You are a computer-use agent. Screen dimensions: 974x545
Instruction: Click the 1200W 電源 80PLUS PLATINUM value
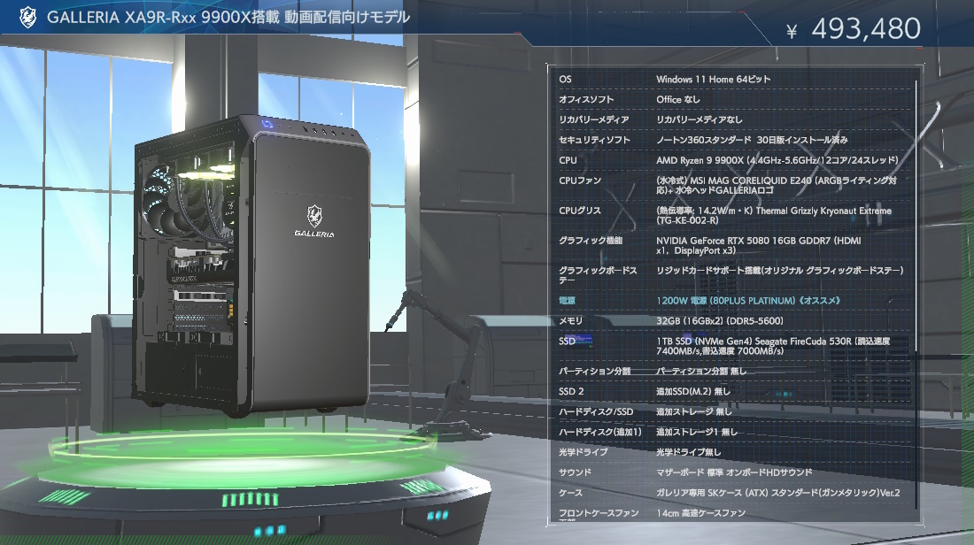[x=748, y=301]
